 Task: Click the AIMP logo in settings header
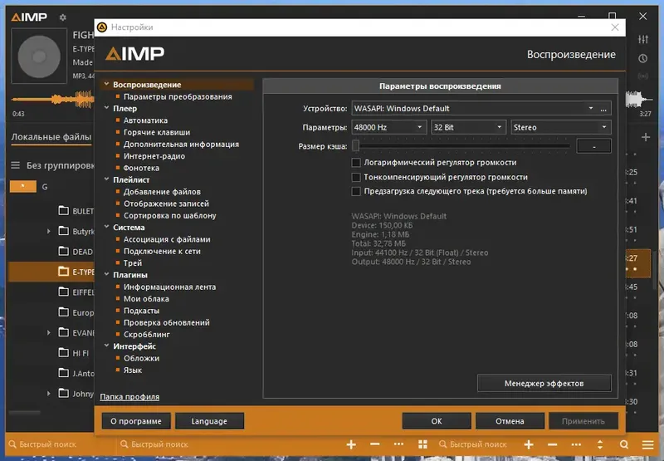134,54
